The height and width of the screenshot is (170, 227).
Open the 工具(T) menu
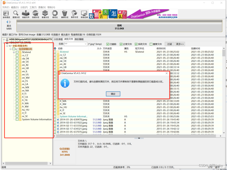(x=33, y=7)
